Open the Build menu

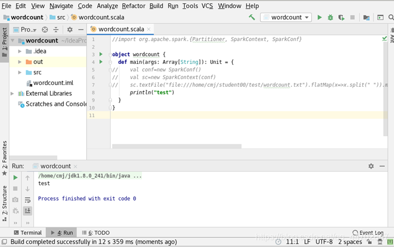[x=156, y=6]
